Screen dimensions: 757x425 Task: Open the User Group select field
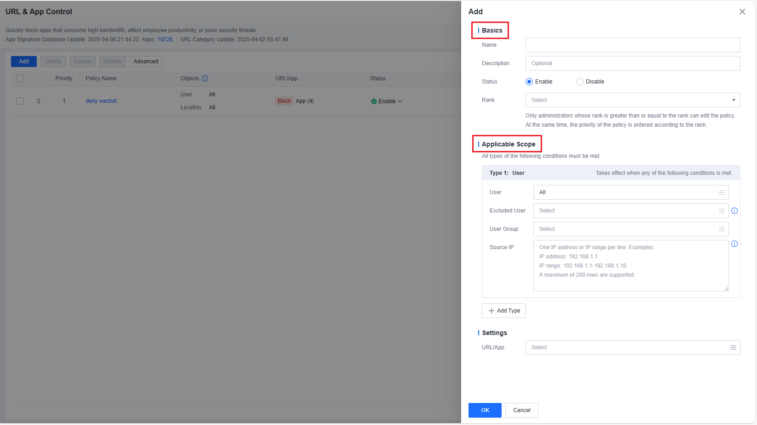coord(631,229)
